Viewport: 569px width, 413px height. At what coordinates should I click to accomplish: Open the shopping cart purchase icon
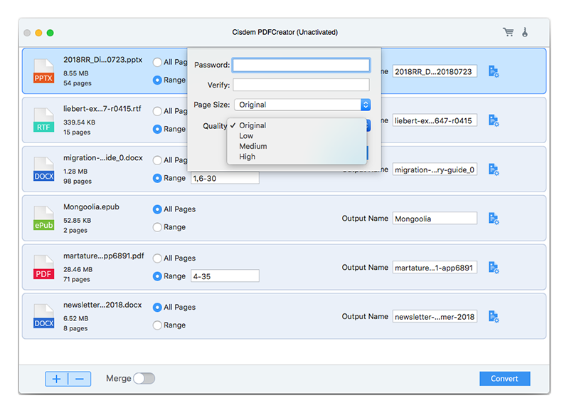508,32
